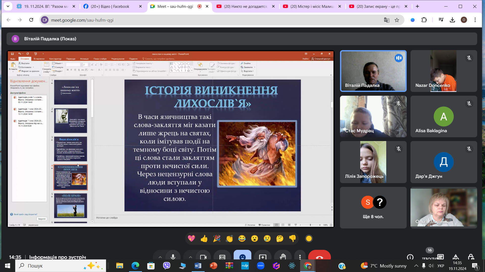485x272 pixels.
Task: Open the Chrome profile avatar
Action: coord(464,20)
